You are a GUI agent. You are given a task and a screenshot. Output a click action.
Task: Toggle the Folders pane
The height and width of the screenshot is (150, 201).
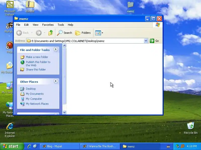[83, 33]
